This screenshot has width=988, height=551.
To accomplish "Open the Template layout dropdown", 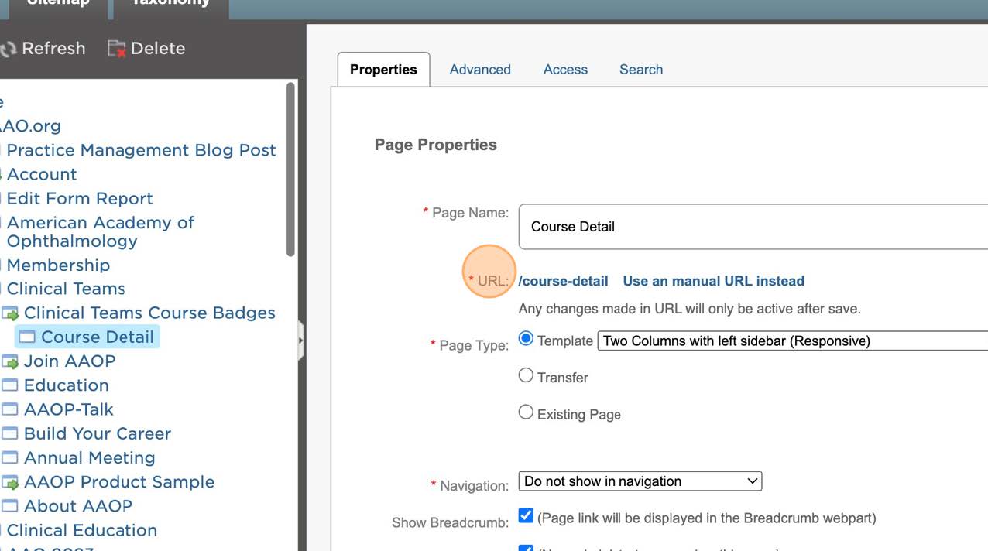I will [x=793, y=341].
